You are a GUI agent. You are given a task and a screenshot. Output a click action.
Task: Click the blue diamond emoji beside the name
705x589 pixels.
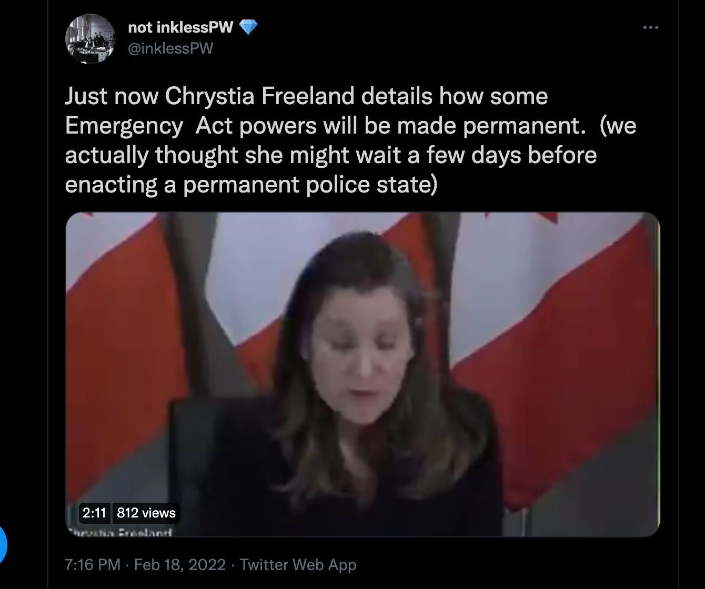click(248, 27)
